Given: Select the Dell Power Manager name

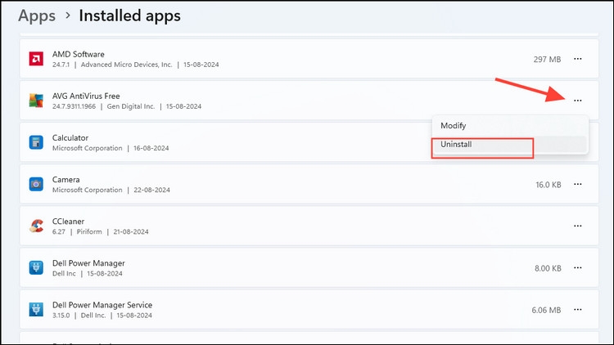Looking at the screenshot, I should pyautogui.click(x=88, y=263).
